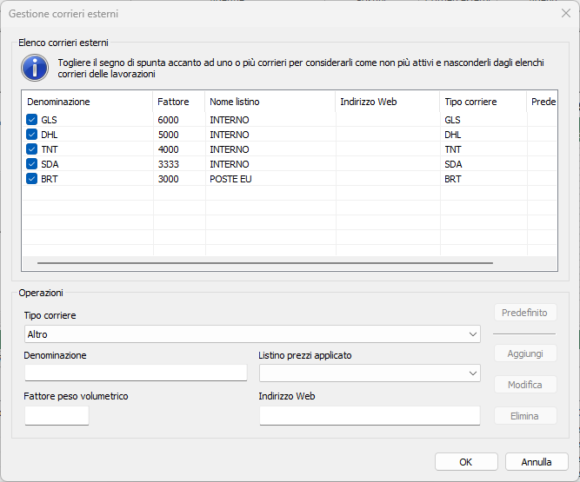Image resolution: width=580 pixels, height=482 pixels.
Task: Open the Tipo corriere dropdown
Action: [x=253, y=334]
